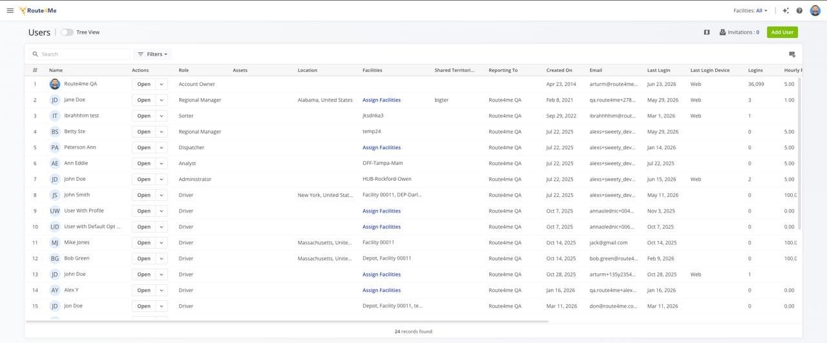The width and height of the screenshot is (827, 343).
Task: Click the UD avatar for User with Default Opt
Action: [55, 227]
